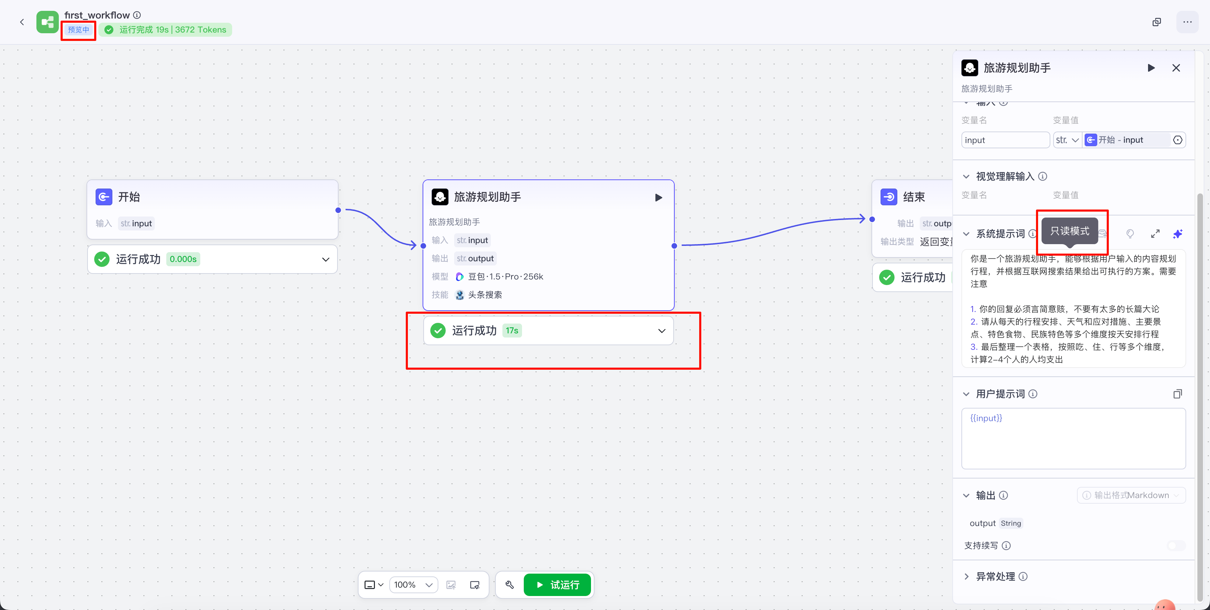Click the duplicate window icon at top right
Image resolution: width=1210 pixels, height=610 pixels.
pyautogui.click(x=1156, y=22)
